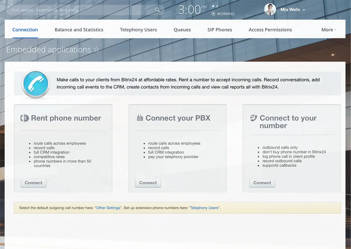Click the Rent phone number dollar icon
The height and width of the screenshot is (249, 351).
point(25,118)
